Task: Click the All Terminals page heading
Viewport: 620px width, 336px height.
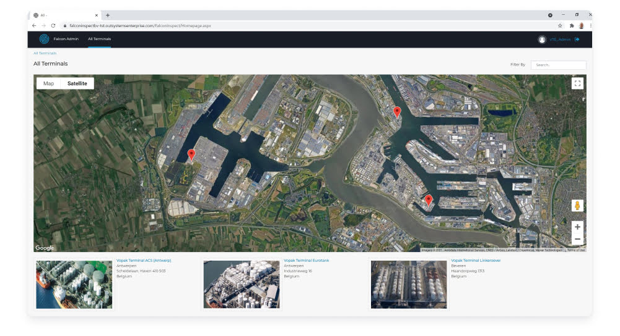Action: tap(51, 64)
